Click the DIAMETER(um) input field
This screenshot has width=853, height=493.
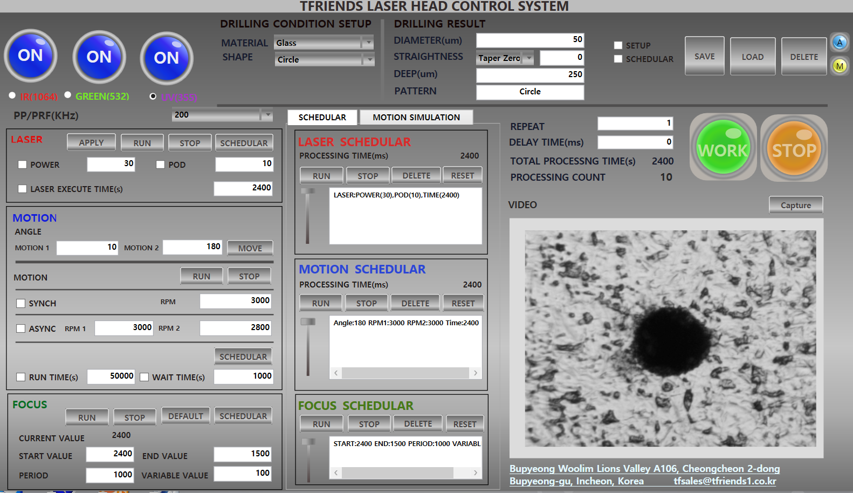coord(530,40)
